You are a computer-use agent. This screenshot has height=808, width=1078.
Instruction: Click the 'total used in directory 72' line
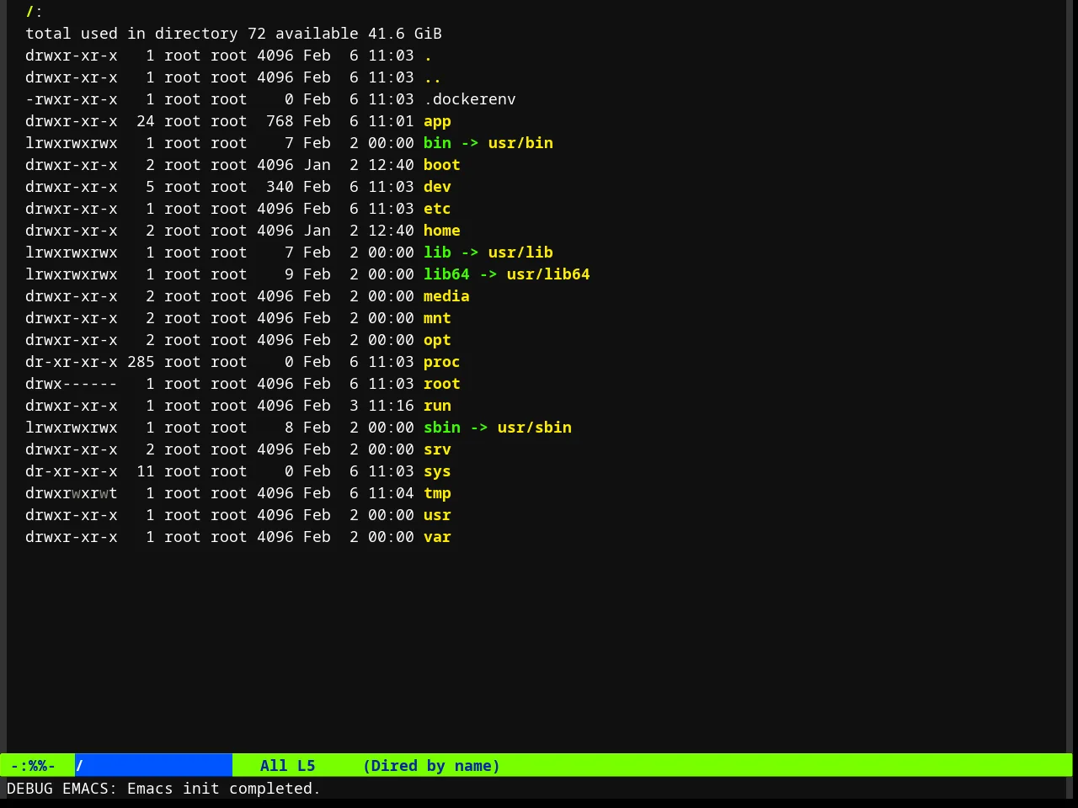pos(233,34)
